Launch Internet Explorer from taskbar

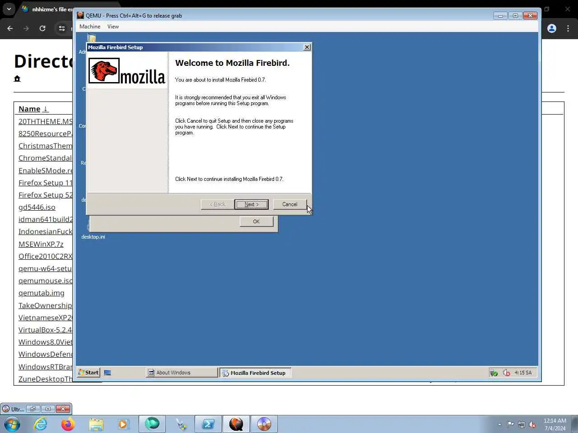coord(41,424)
